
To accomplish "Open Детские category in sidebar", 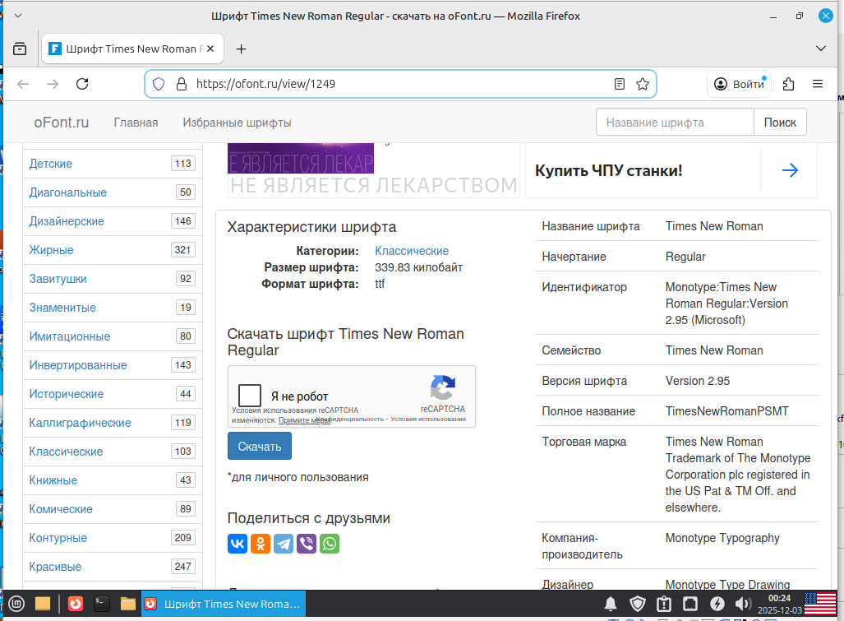I will point(51,164).
